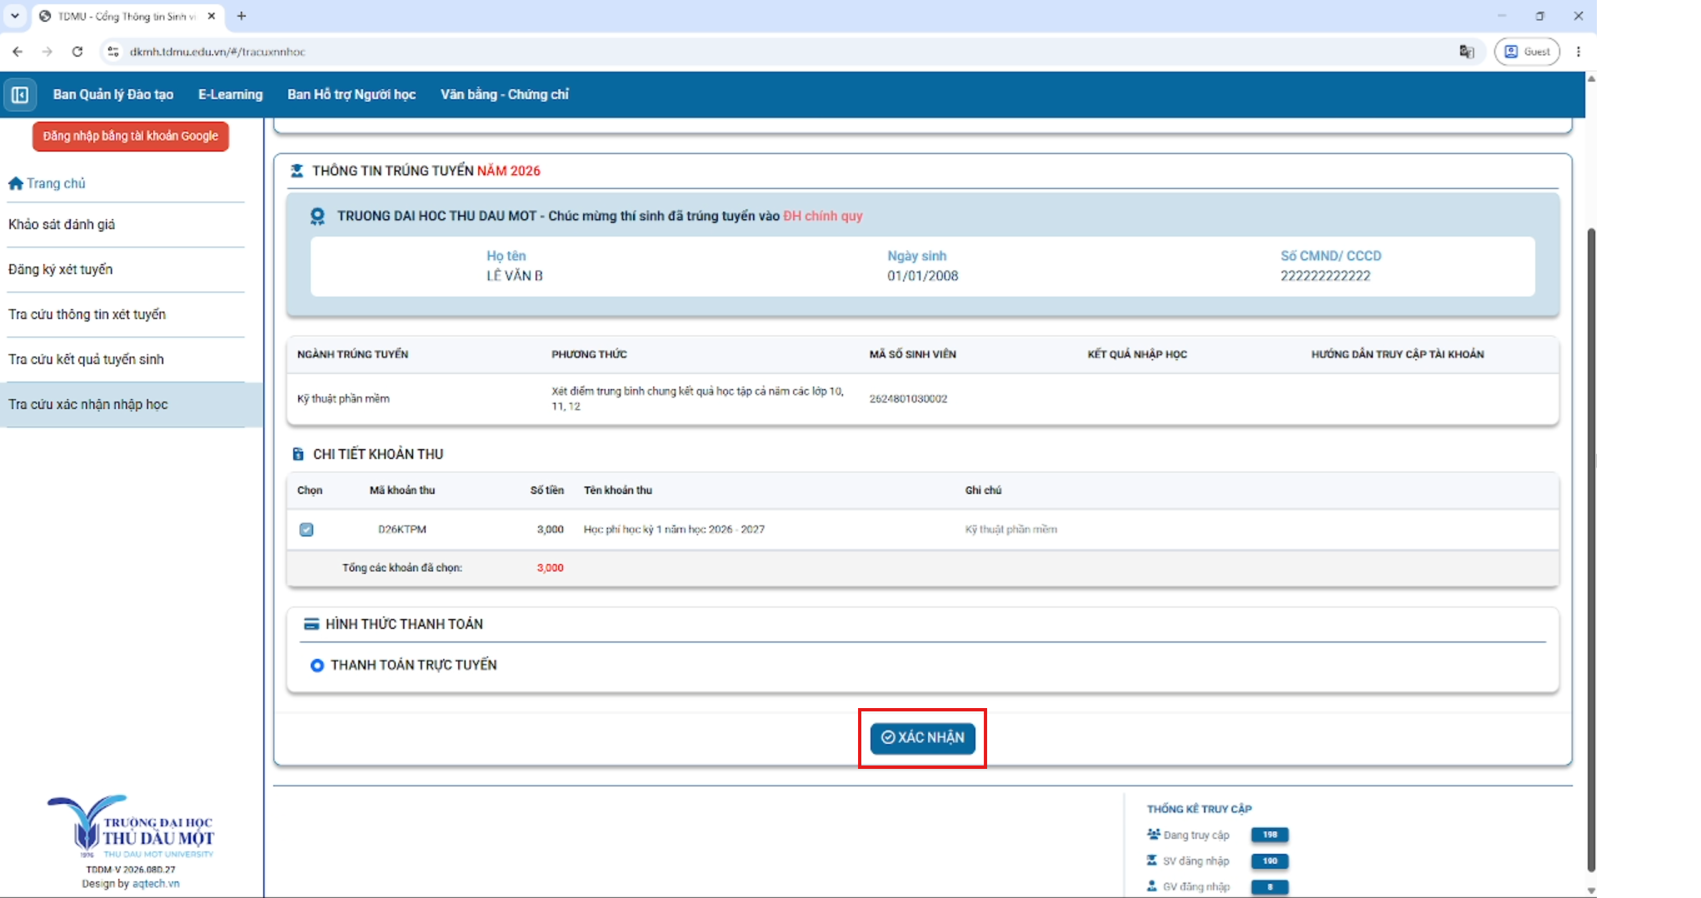The height and width of the screenshot is (898, 1701).
Task: Go to Trang chủ in sidebar
Action: coord(56,183)
